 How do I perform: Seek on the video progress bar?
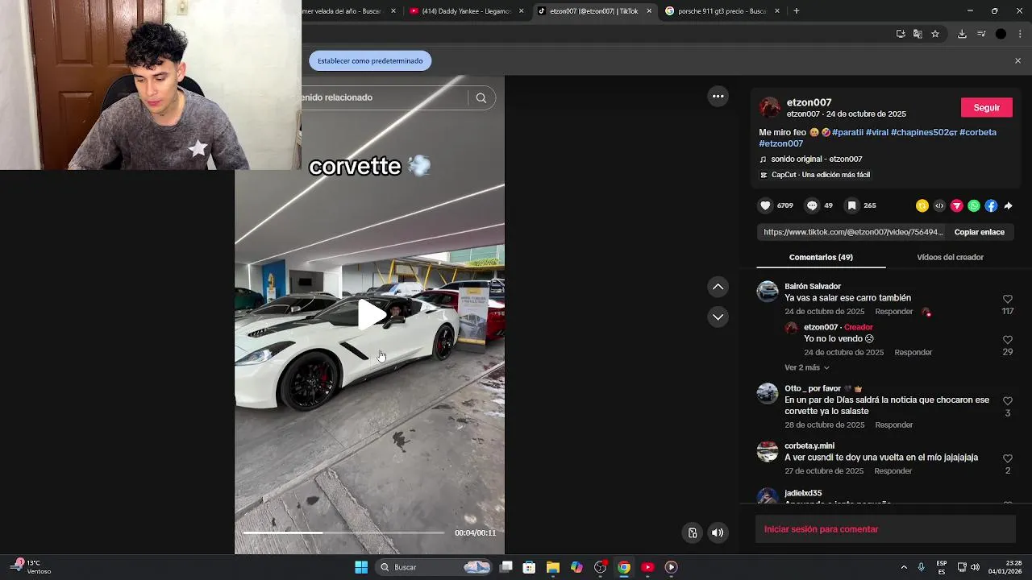pos(343,532)
